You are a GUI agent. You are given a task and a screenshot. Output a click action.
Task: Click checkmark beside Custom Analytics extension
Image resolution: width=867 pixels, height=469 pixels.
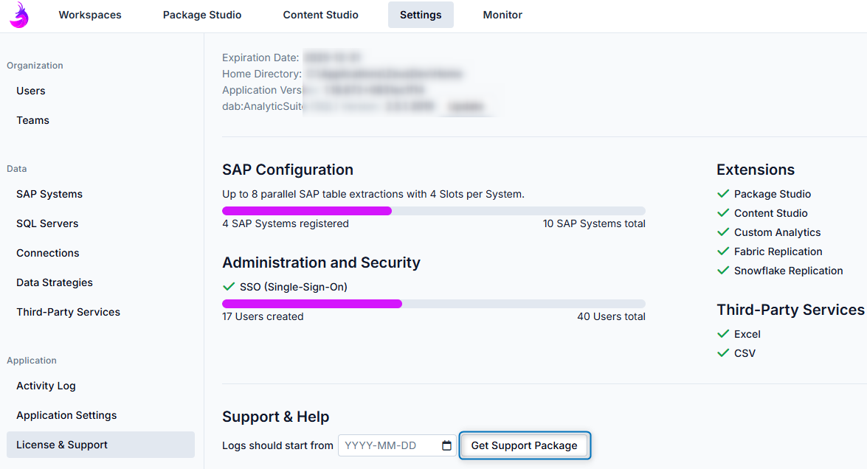[x=723, y=232]
